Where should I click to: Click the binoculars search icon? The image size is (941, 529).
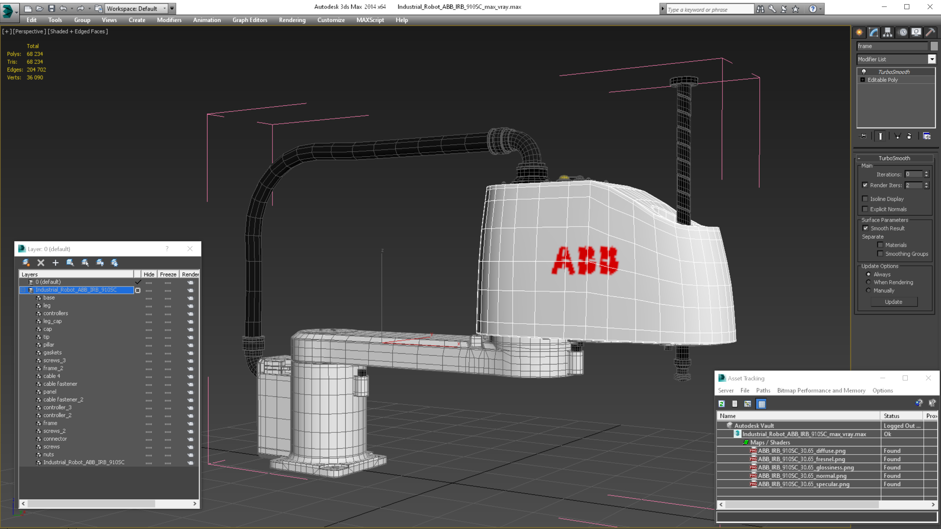coord(760,9)
